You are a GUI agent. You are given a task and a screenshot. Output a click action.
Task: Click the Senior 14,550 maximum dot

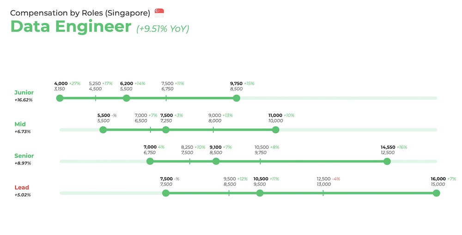point(387,162)
